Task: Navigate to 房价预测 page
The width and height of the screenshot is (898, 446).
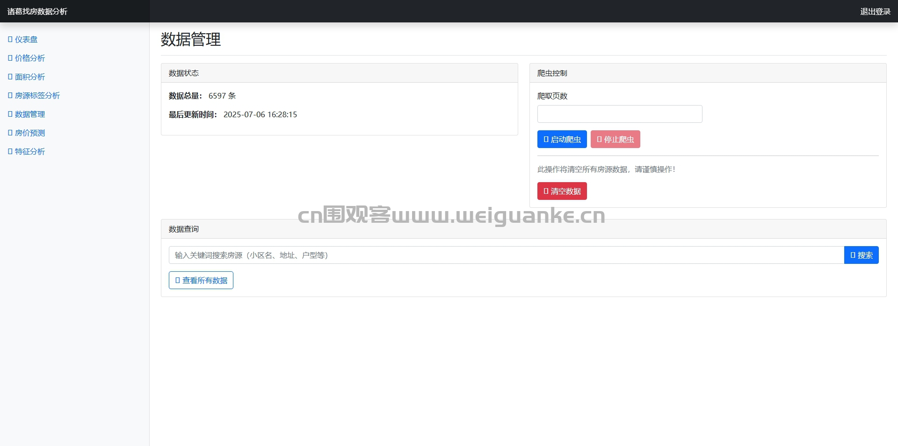Action: pos(27,133)
